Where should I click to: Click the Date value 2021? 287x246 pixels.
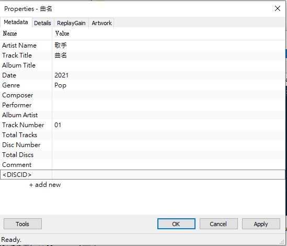[62, 75]
